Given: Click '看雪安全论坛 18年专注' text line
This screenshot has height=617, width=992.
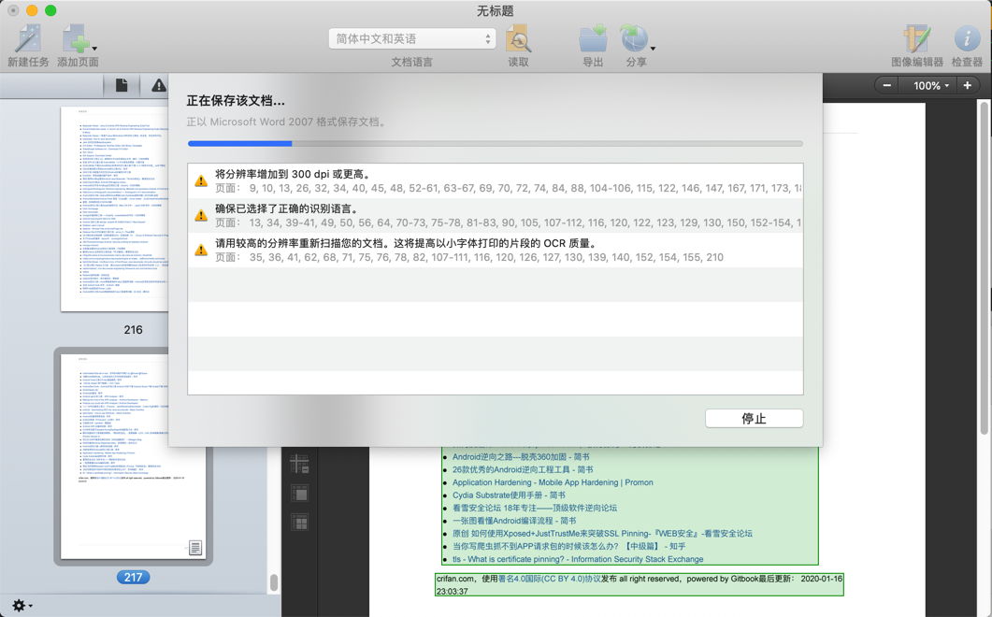Looking at the screenshot, I should point(535,508).
